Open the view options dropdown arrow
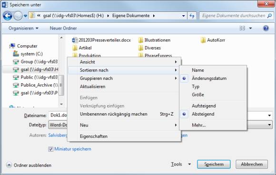The image size is (276, 175). (250, 28)
